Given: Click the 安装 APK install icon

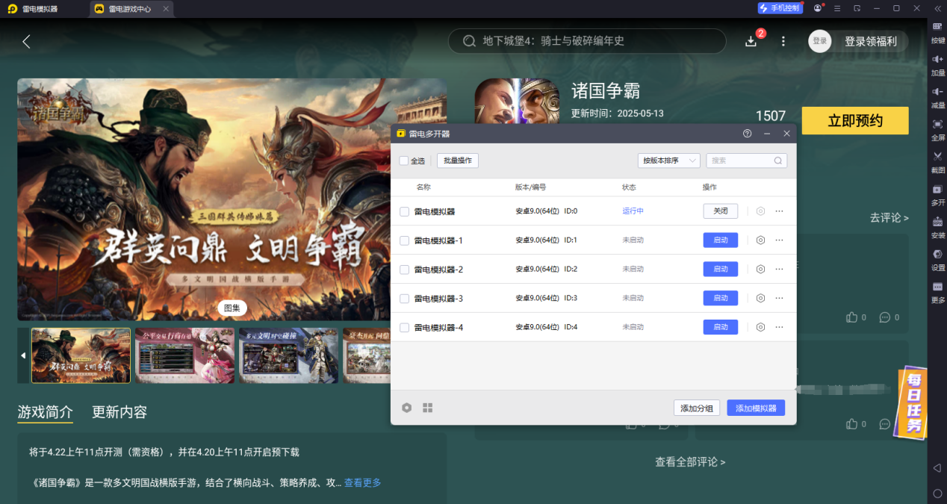Looking at the screenshot, I should pyautogui.click(x=937, y=227).
